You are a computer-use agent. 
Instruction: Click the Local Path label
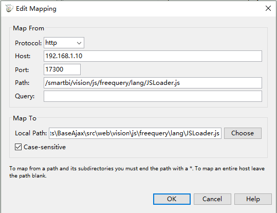click(31, 133)
